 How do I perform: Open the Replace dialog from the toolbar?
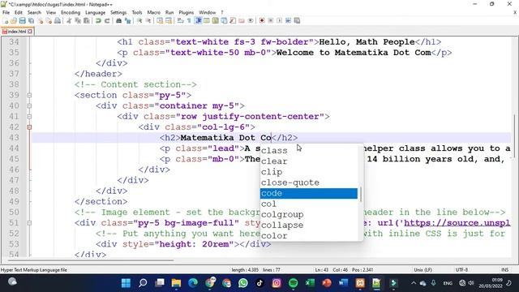click(127, 20)
